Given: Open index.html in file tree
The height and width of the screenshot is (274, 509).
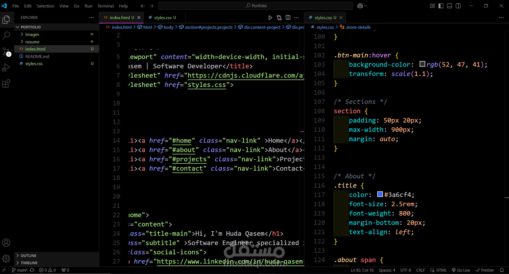Looking at the screenshot, I should [56, 49].
